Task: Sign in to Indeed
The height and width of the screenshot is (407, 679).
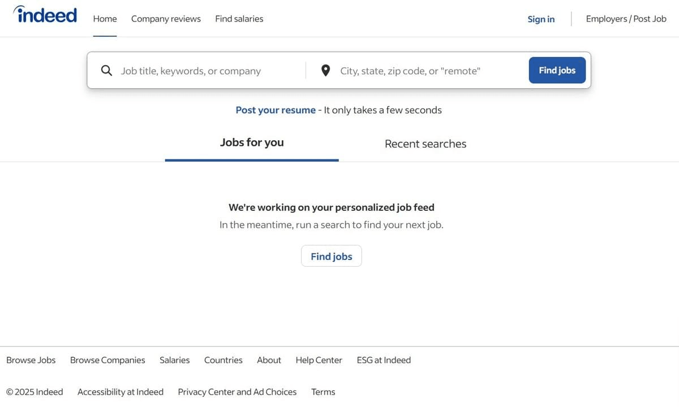Action: click(x=541, y=19)
